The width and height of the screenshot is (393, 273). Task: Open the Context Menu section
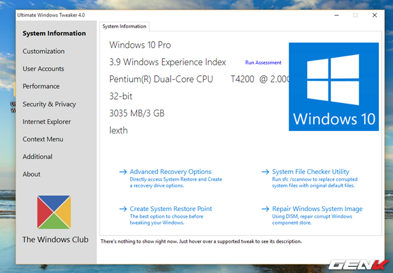[43, 139]
